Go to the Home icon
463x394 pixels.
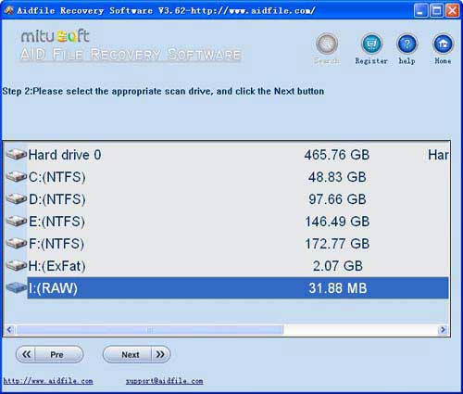tap(443, 44)
